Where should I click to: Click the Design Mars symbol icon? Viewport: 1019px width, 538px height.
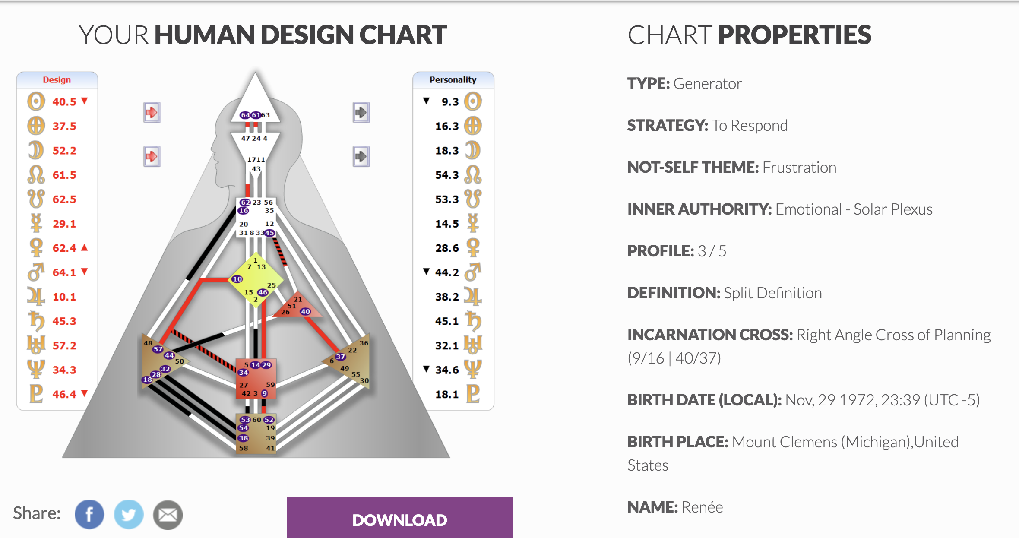coord(36,272)
